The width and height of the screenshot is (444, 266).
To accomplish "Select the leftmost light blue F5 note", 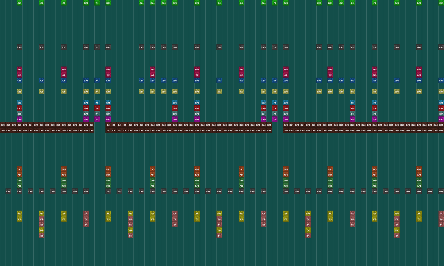I will tap(97, 103).
